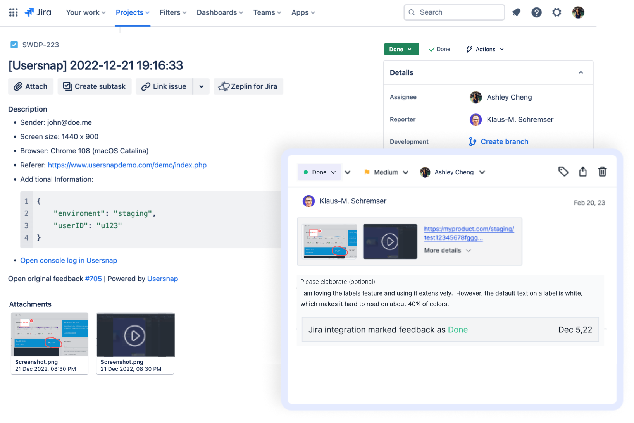
Task: Click the Dec 5,22 date
Action: point(575,330)
